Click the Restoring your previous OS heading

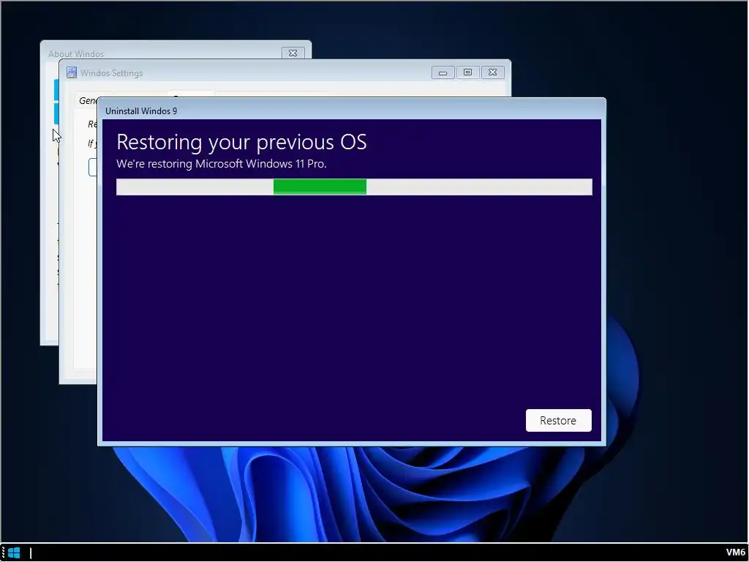click(x=241, y=143)
